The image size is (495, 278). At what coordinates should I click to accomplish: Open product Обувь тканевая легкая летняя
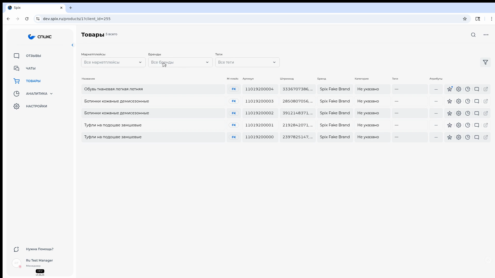[x=153, y=89]
